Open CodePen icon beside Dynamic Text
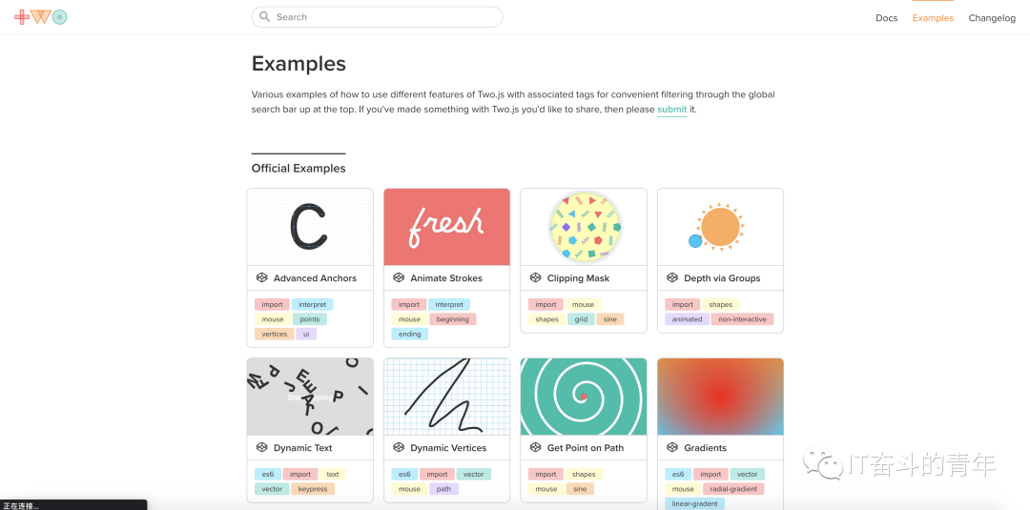 click(x=261, y=447)
